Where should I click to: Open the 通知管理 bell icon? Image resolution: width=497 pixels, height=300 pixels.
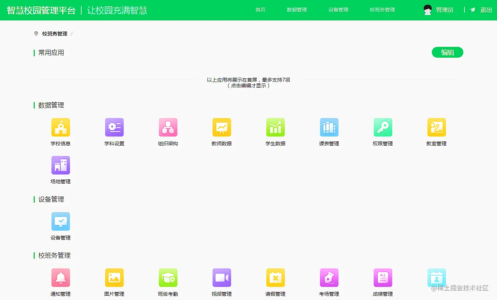tap(61, 277)
